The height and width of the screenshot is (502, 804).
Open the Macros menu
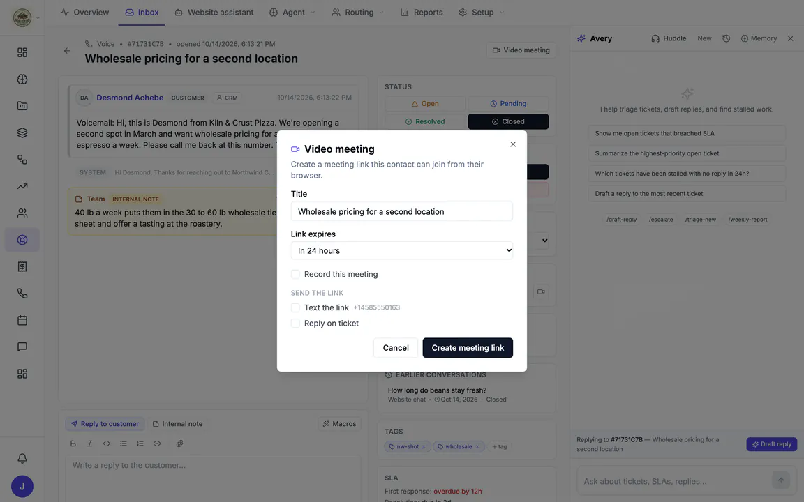click(339, 424)
